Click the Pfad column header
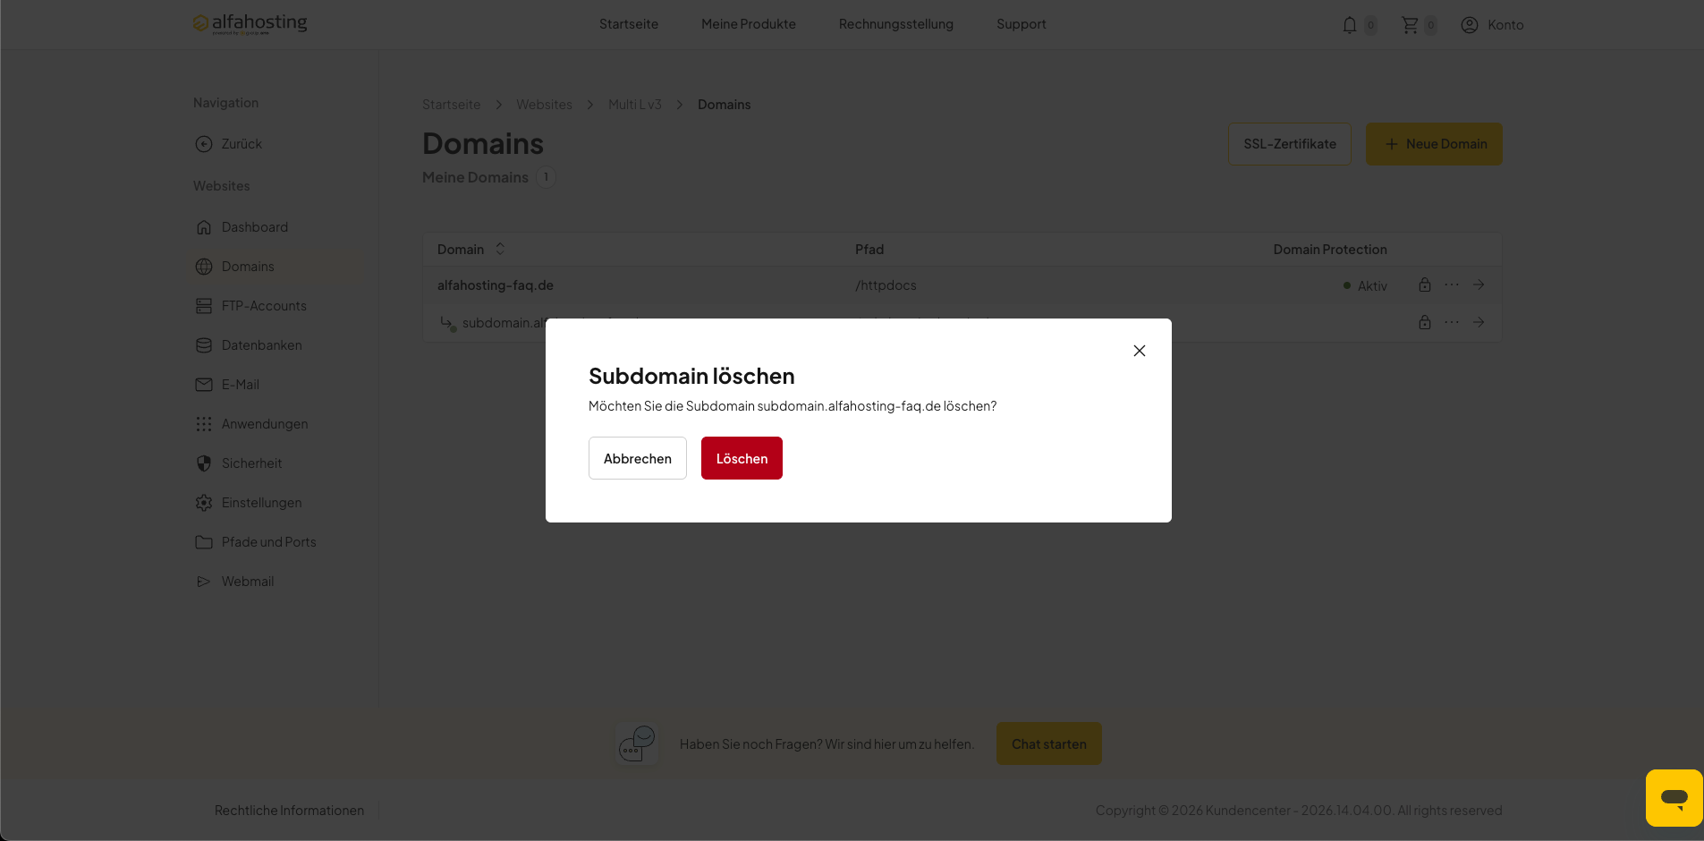 (x=869, y=250)
